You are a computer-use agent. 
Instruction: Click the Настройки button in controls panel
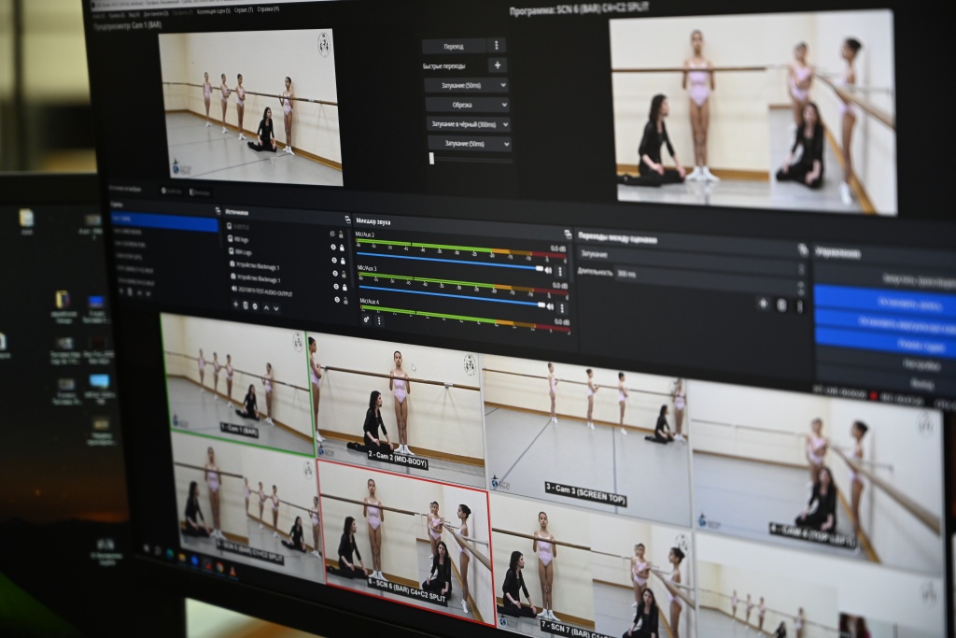(x=920, y=364)
